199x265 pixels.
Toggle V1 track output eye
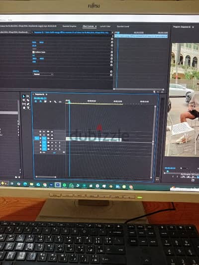click(x=52, y=138)
